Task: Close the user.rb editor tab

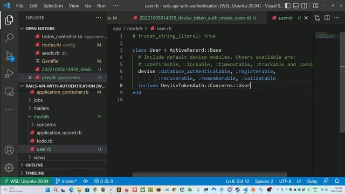Action: (x=306, y=18)
